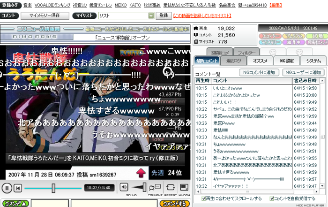Click comment list scroll up arrow
Screen dimensions: 328x207
coord(322,81)
